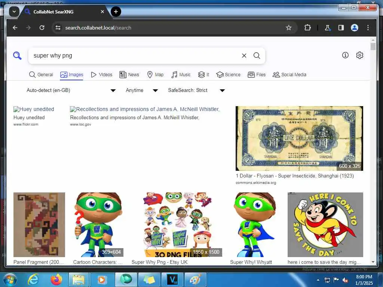The image size is (383, 287).
Task: Switch to the Videos category tab
Action: (x=101, y=75)
